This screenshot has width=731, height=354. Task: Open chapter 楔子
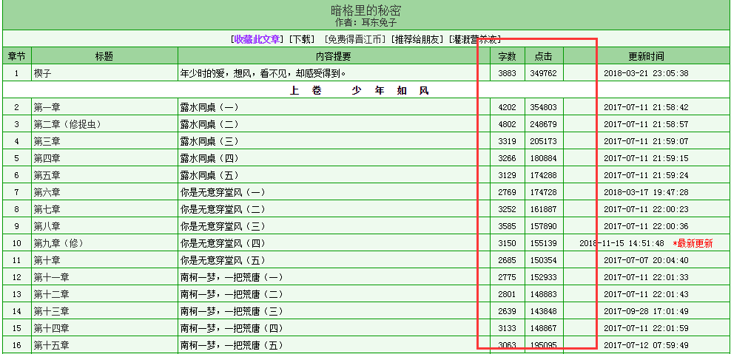point(41,73)
